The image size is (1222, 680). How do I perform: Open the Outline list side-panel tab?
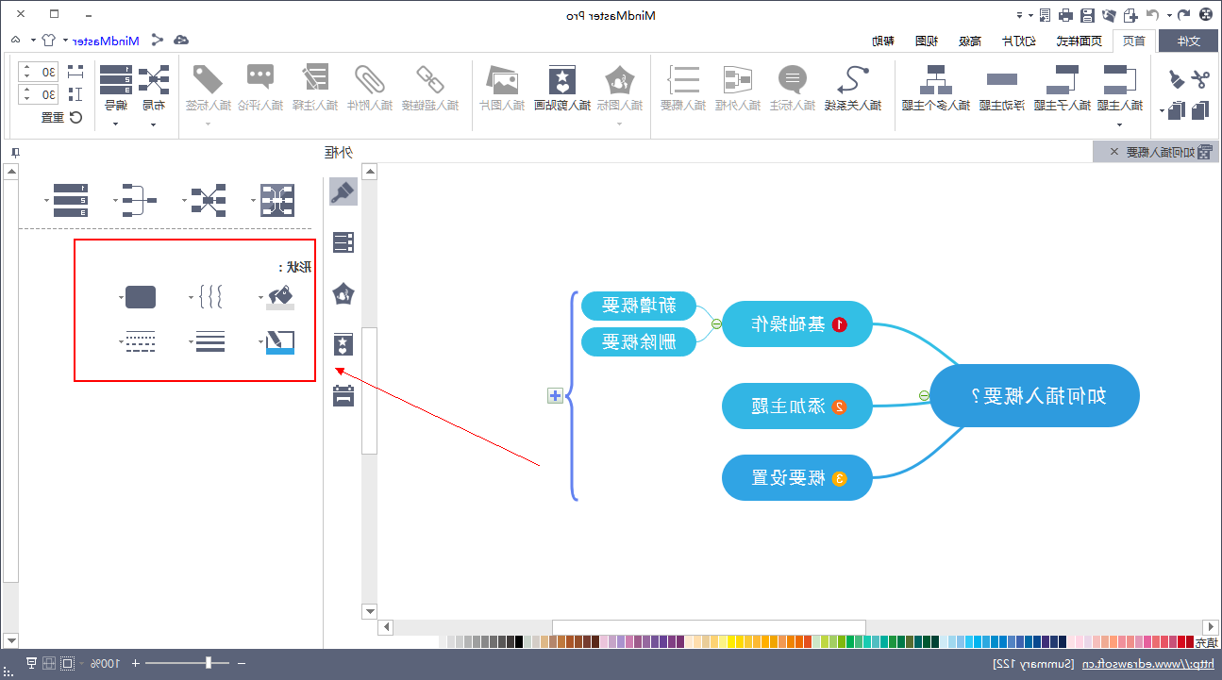click(x=343, y=242)
